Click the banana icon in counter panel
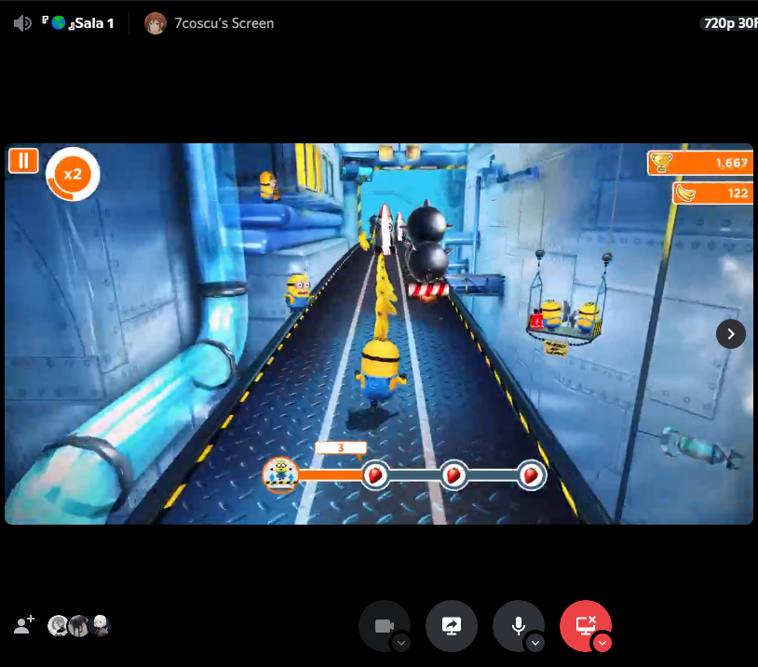Image resolution: width=758 pixels, height=667 pixels. pyautogui.click(x=685, y=193)
